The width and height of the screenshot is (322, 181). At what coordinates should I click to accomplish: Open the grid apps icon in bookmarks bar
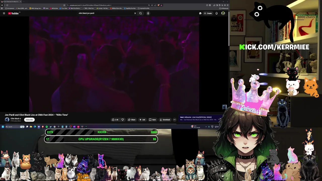2,8
